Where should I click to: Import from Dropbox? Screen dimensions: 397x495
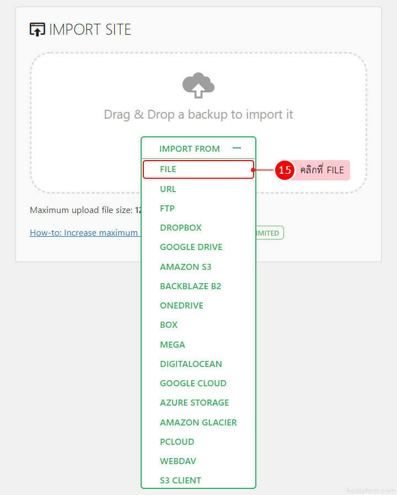(181, 228)
